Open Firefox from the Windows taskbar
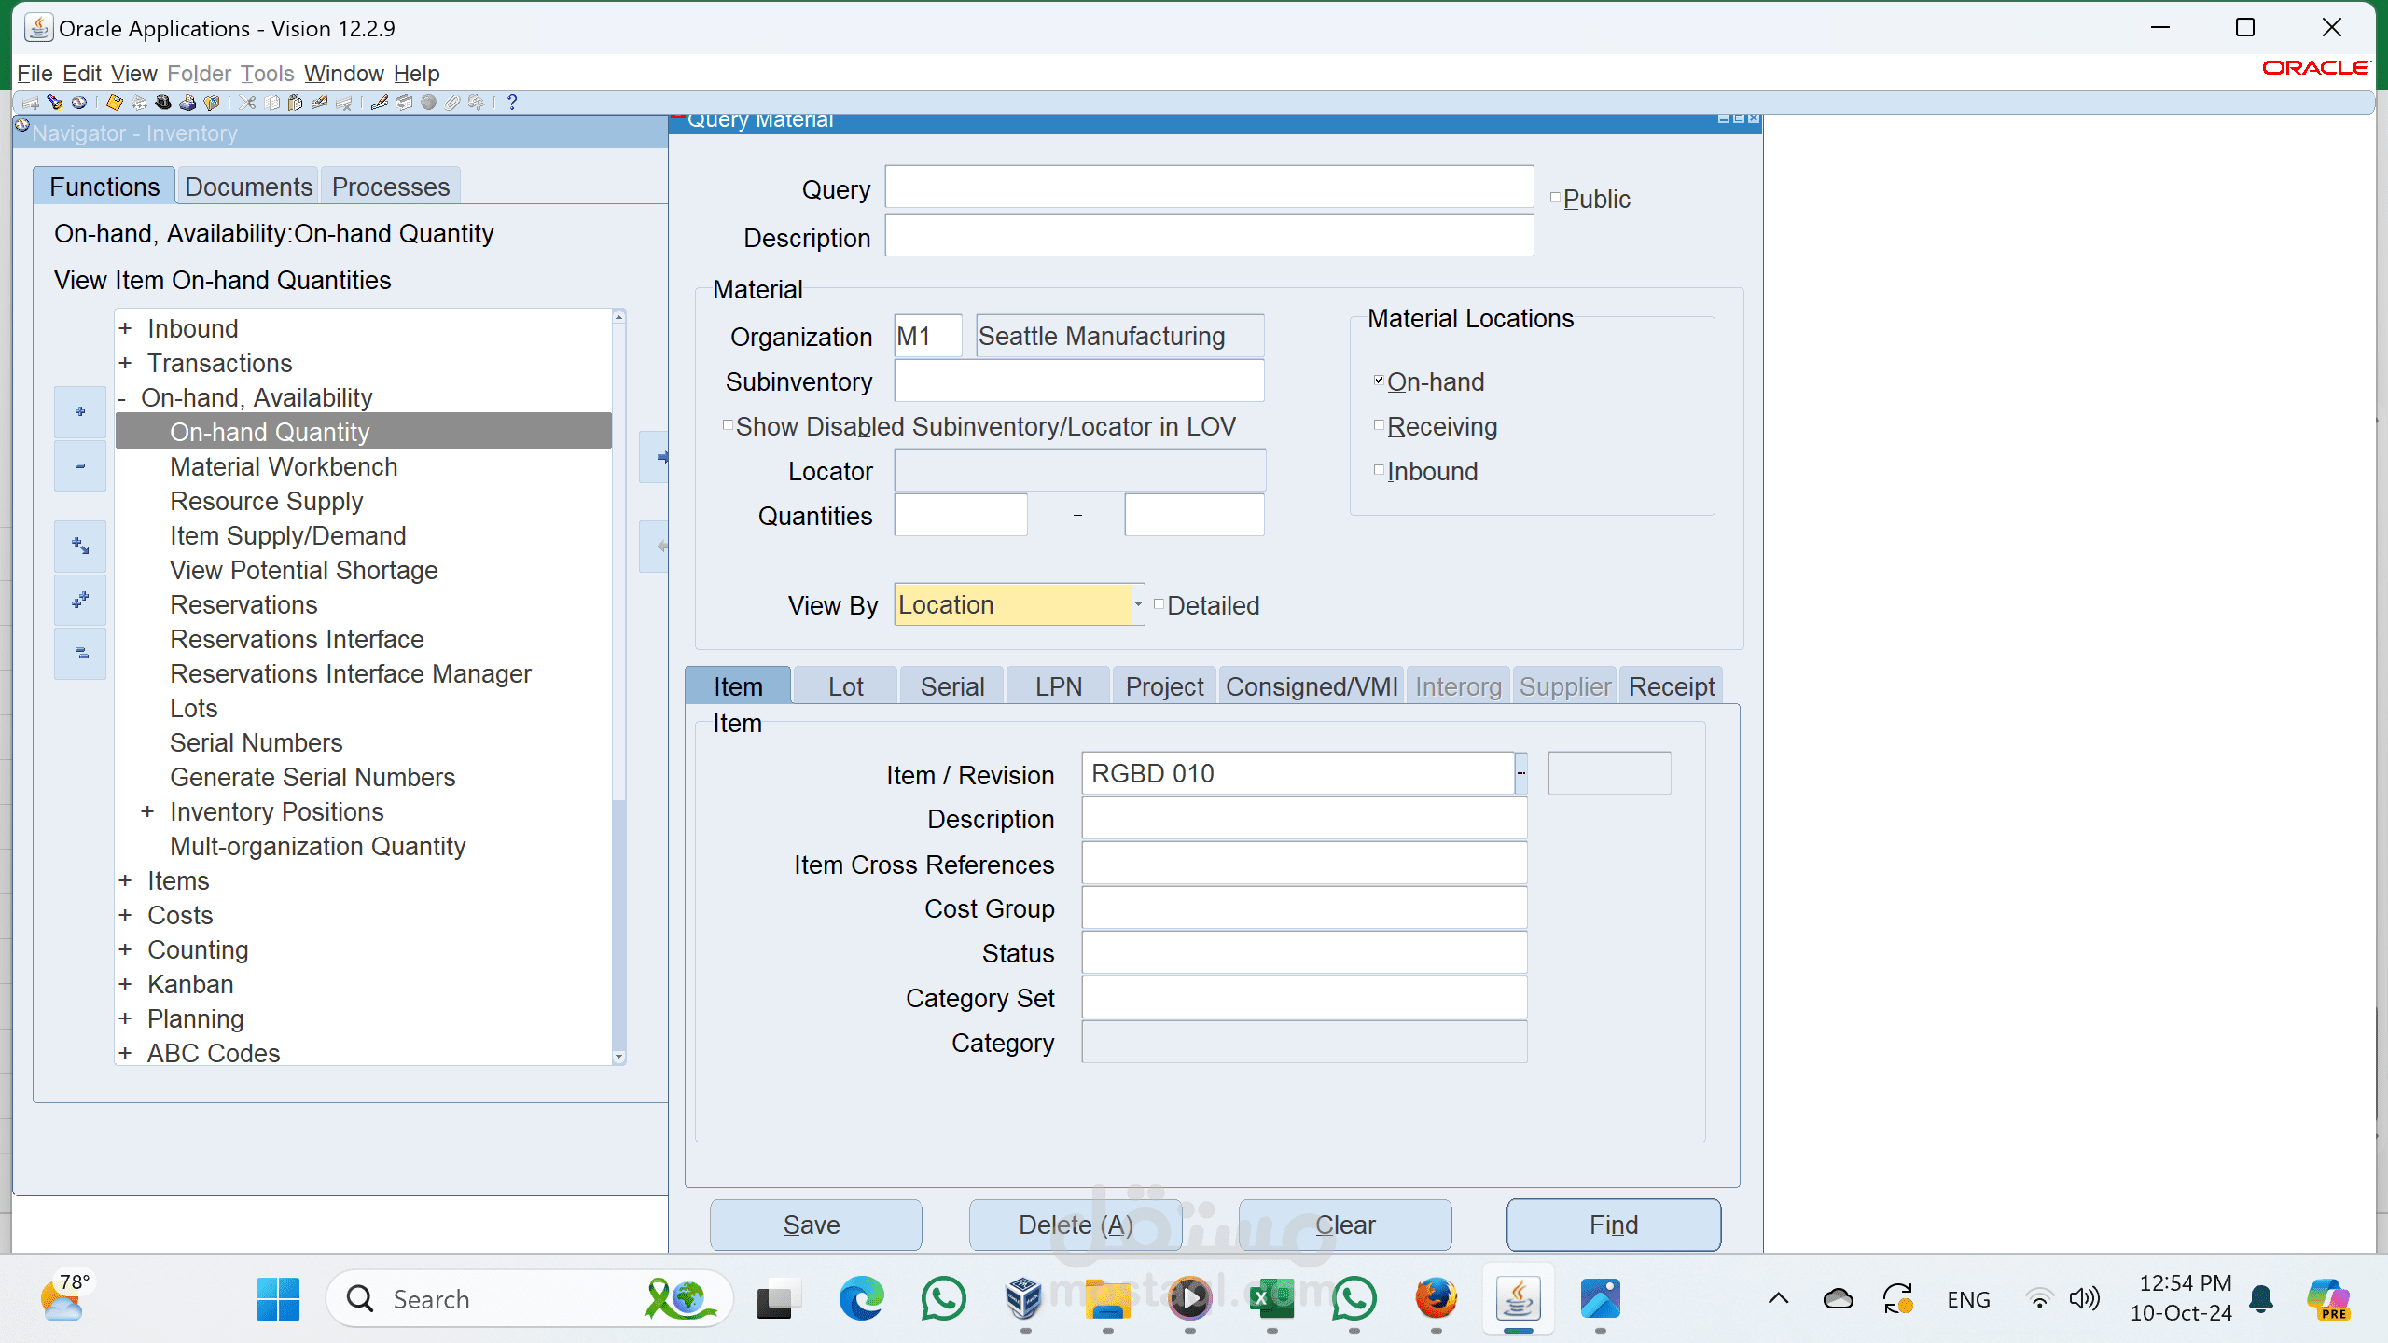This screenshot has width=2388, height=1343. tap(1436, 1299)
